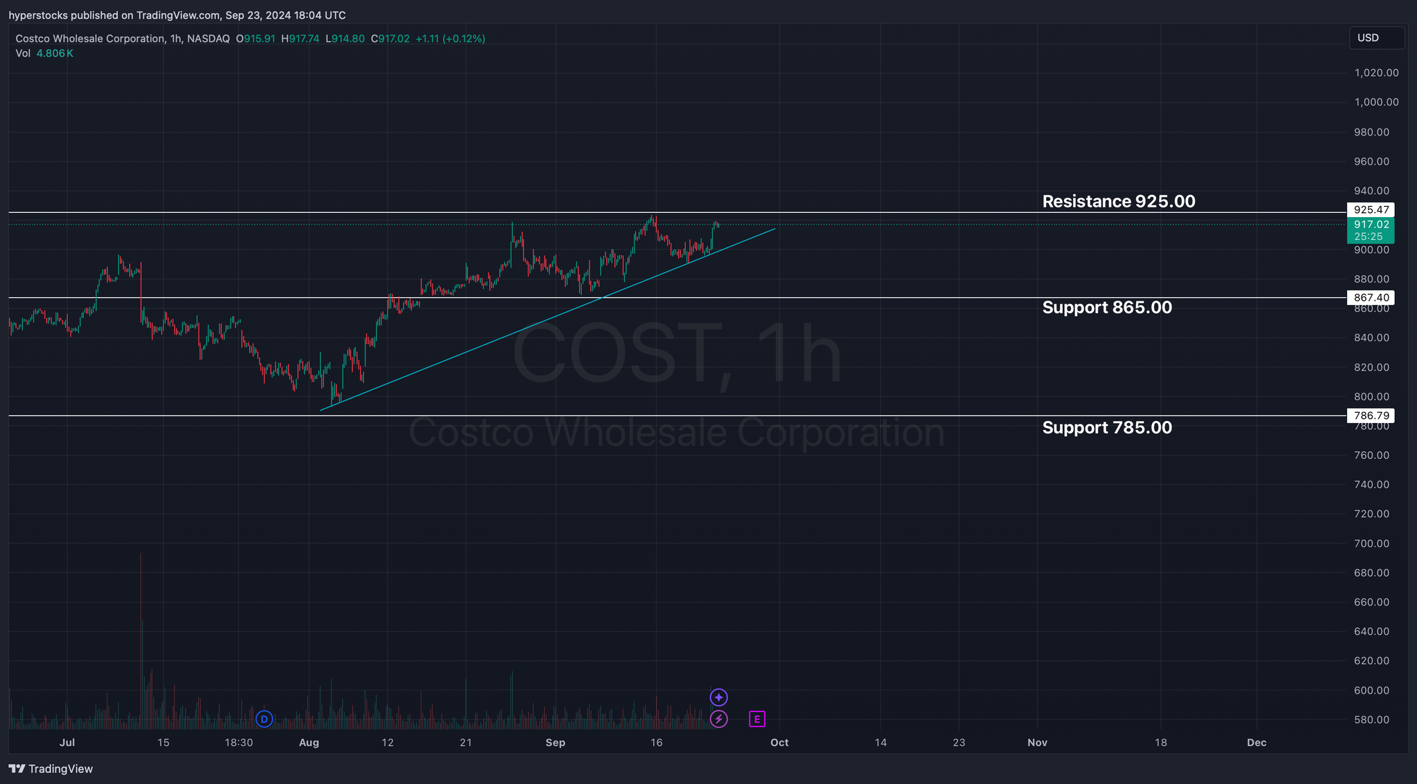Click the Vol indicator legend label
1417x784 pixels.
click(x=23, y=53)
